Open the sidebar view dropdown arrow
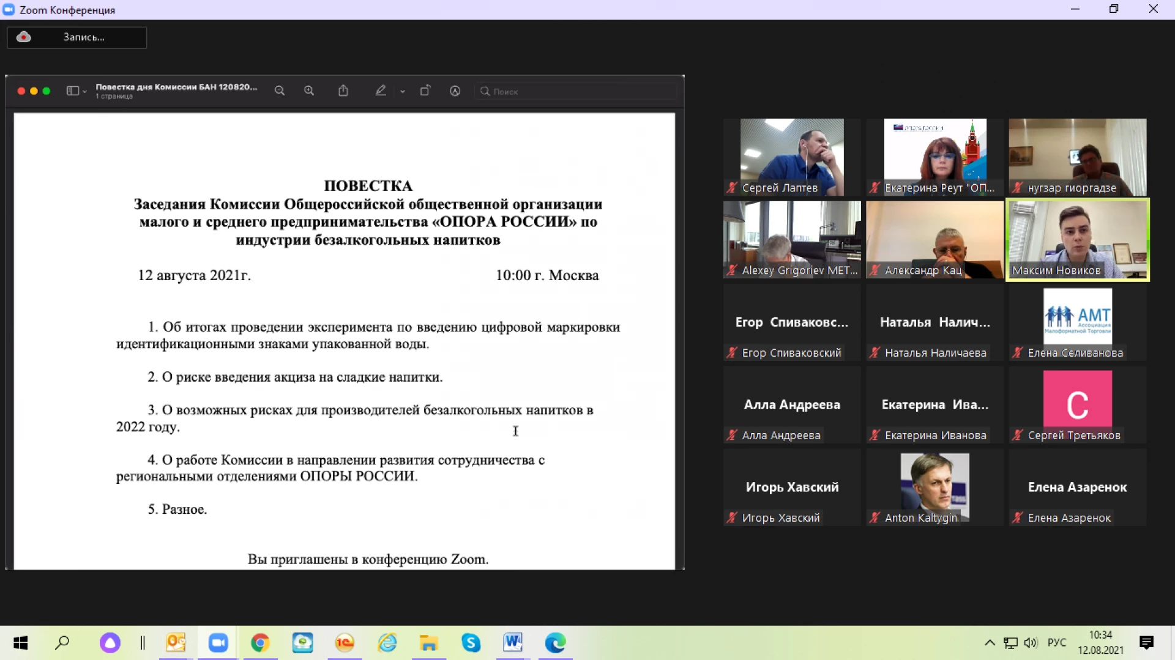The width and height of the screenshot is (1175, 660). tap(84, 92)
